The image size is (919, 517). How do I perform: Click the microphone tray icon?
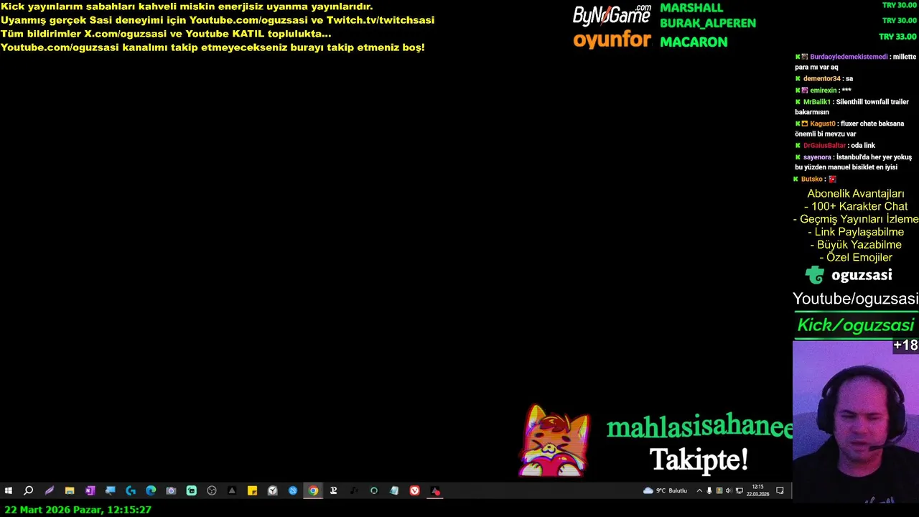(709, 490)
